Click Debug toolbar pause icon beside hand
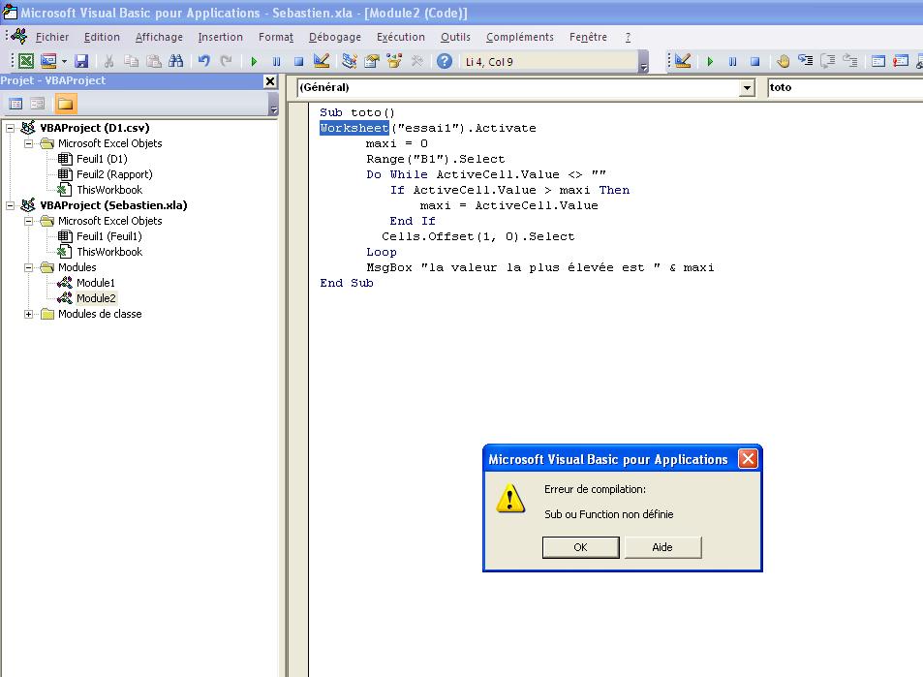Image resolution: width=923 pixels, height=677 pixels. tap(732, 61)
